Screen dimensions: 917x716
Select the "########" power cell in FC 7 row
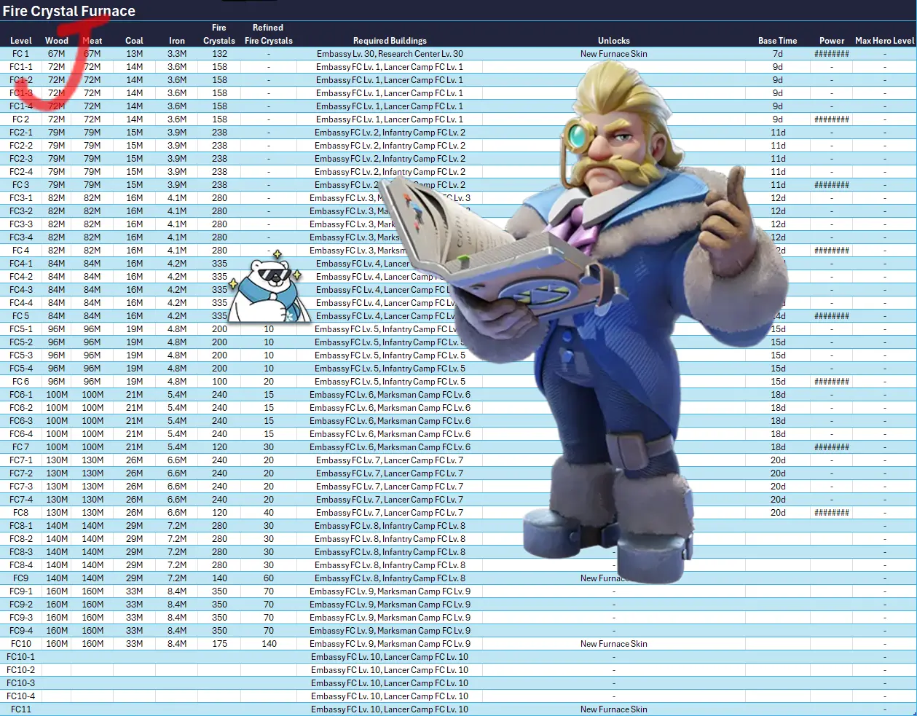(832, 447)
